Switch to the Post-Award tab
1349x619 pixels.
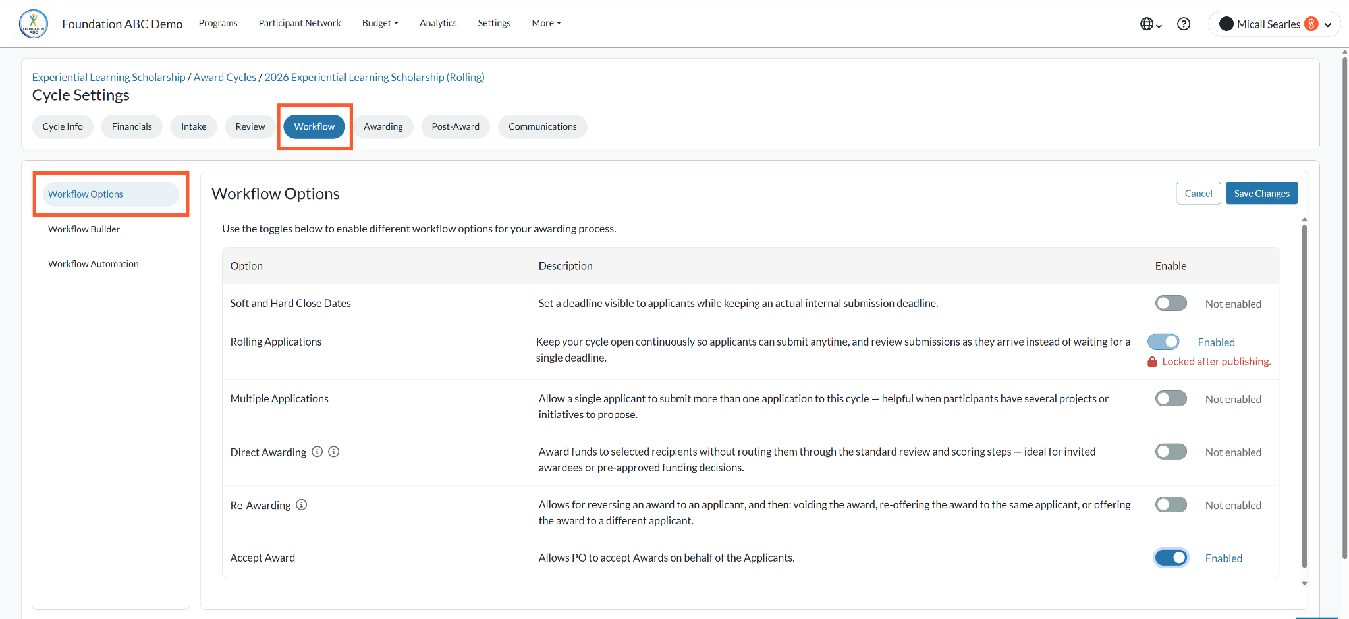(x=456, y=126)
